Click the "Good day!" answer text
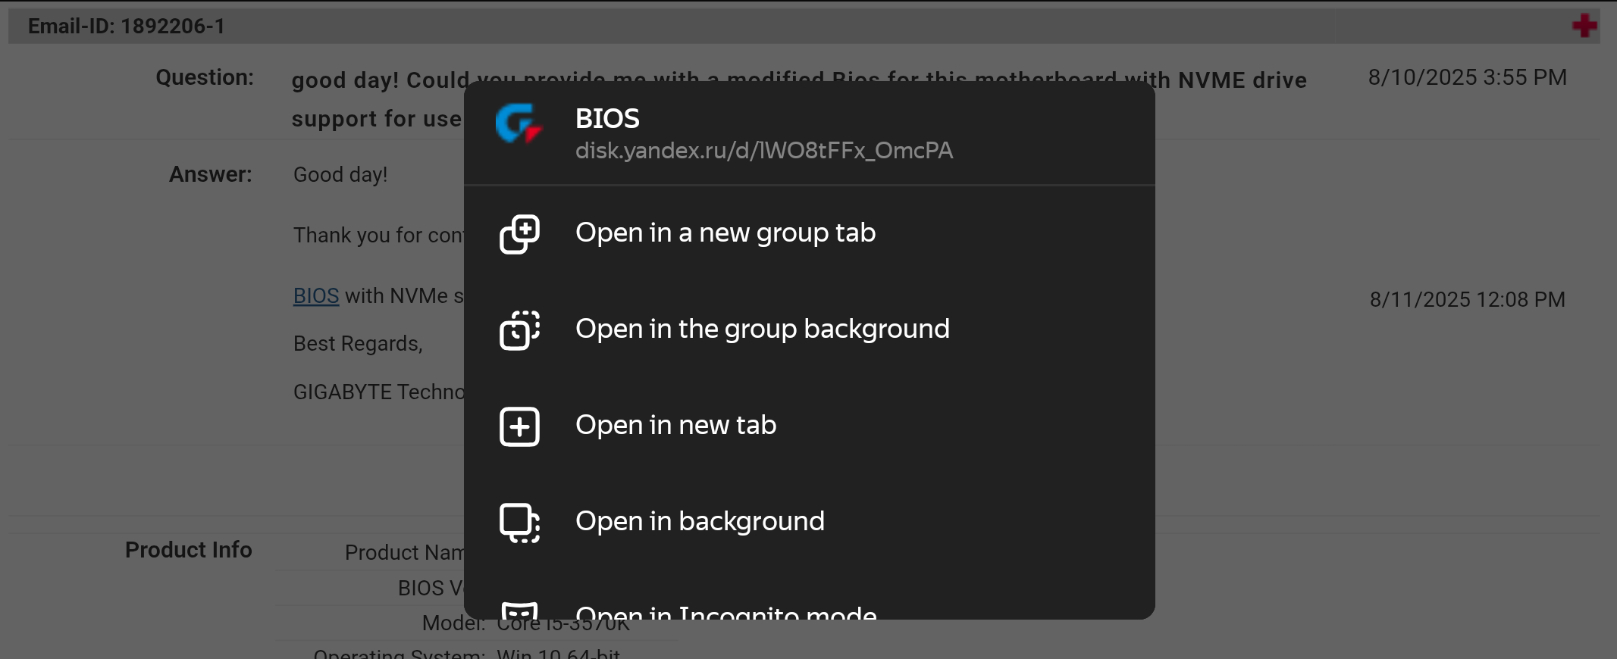The width and height of the screenshot is (1617, 659). 340,174
